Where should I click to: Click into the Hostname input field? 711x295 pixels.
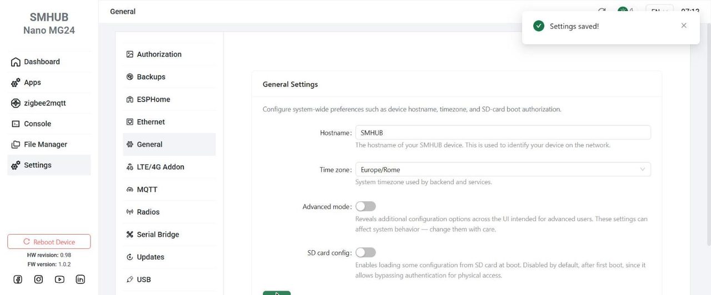(503, 133)
